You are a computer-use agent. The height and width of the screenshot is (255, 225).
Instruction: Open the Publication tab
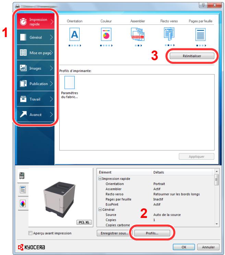point(36,84)
